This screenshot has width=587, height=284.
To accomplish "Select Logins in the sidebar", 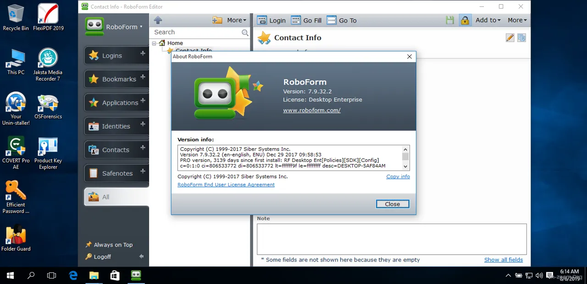I will (112, 55).
